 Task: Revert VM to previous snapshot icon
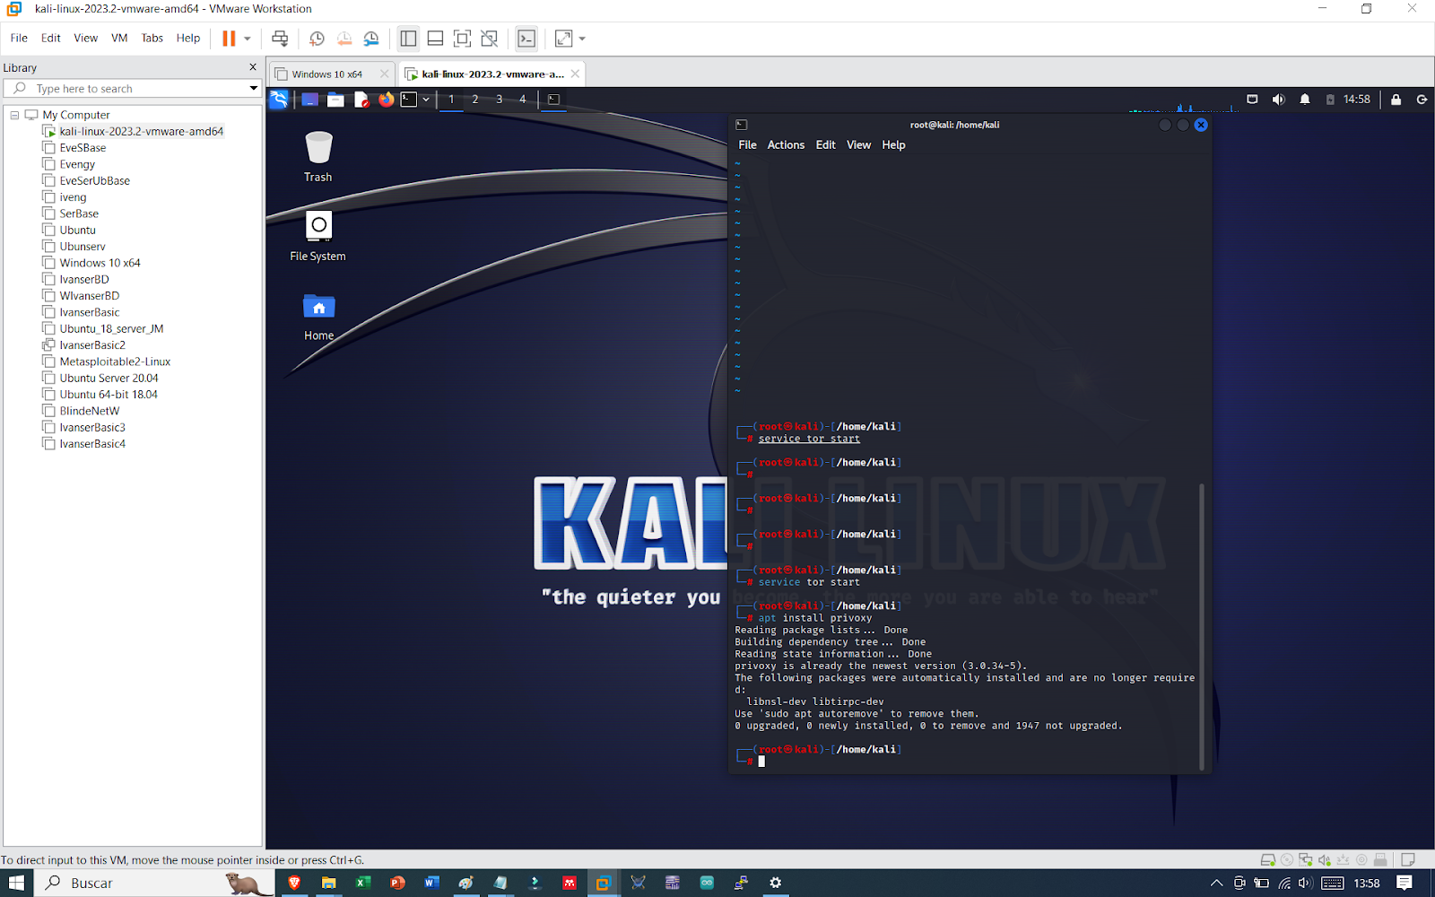[x=344, y=39]
